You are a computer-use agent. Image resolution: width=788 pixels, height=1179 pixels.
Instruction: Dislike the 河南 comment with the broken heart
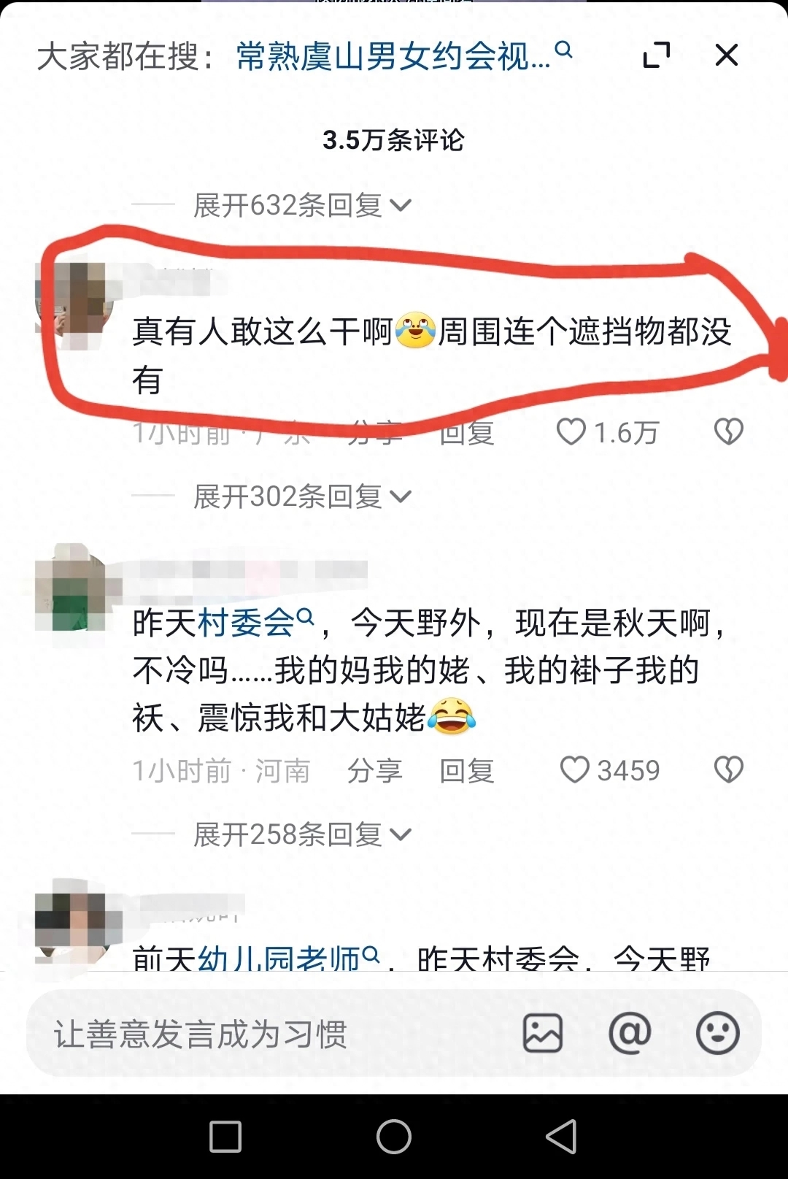tap(728, 770)
